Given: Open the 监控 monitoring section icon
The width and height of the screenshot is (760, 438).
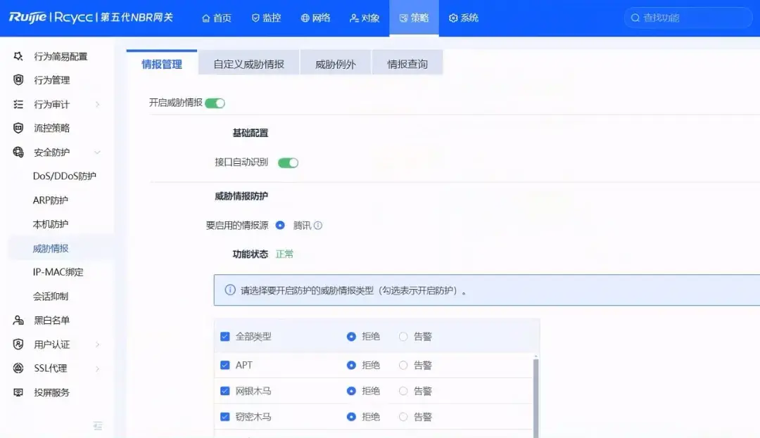Looking at the screenshot, I should 255,18.
